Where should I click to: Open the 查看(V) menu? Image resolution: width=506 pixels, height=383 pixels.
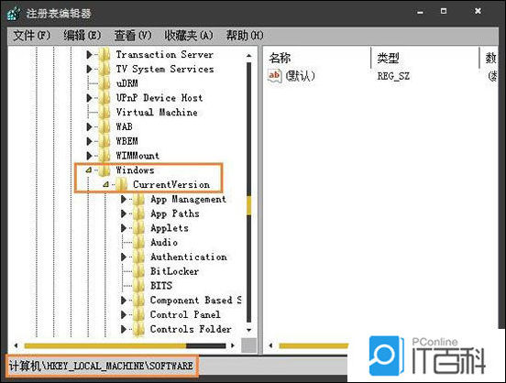point(133,35)
